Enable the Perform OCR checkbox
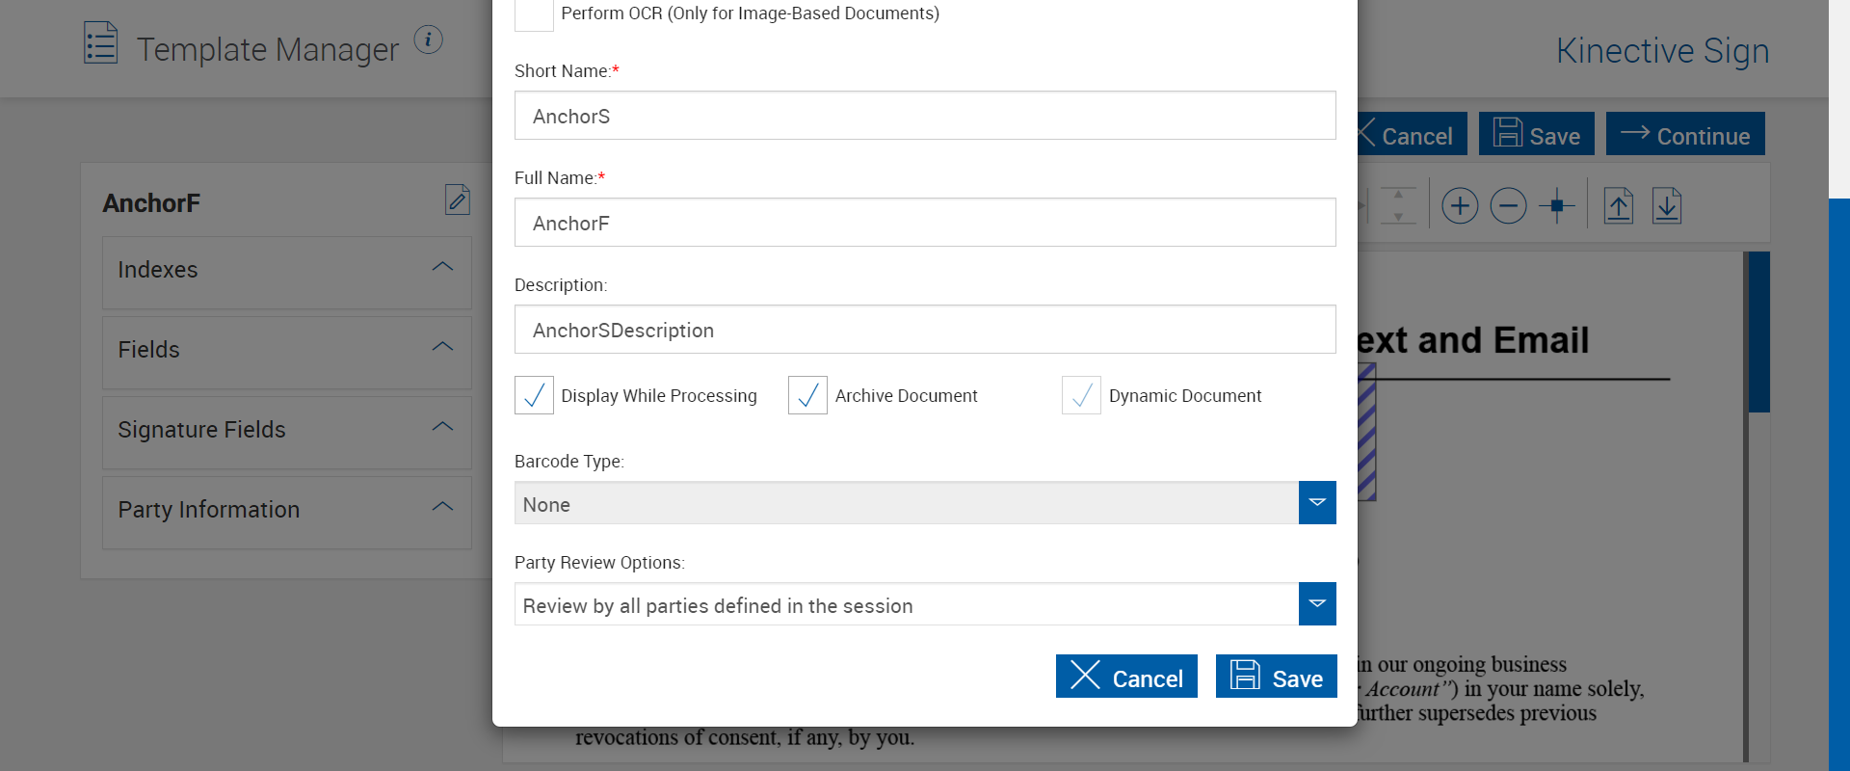The image size is (1850, 771). pos(534,13)
